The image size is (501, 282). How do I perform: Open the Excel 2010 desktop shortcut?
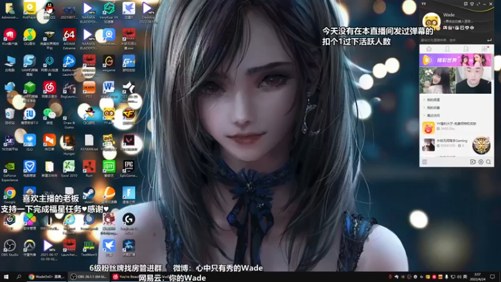[69, 169]
